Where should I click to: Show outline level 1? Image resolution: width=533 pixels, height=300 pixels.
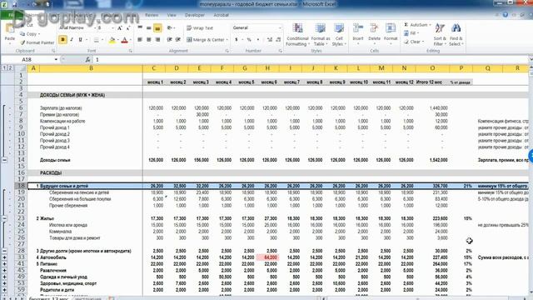(x=4, y=68)
